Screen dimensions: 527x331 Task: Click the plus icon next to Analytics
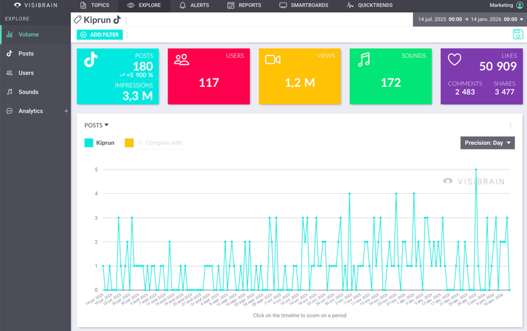pos(66,111)
